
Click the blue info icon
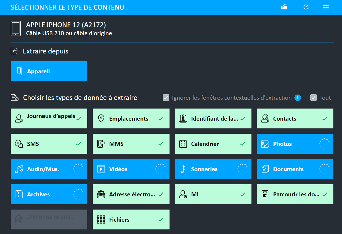click(x=298, y=98)
